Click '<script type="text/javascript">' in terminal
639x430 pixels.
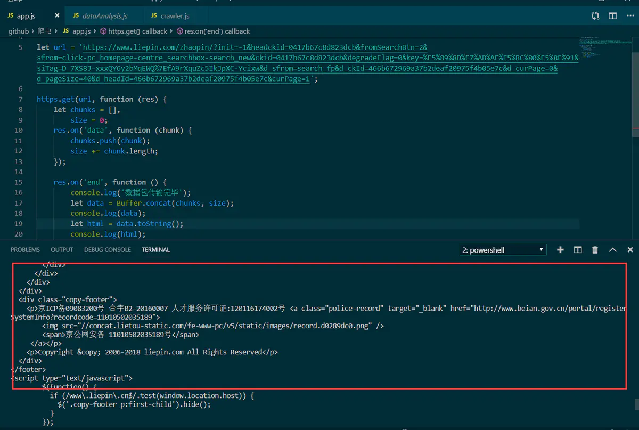coord(71,378)
